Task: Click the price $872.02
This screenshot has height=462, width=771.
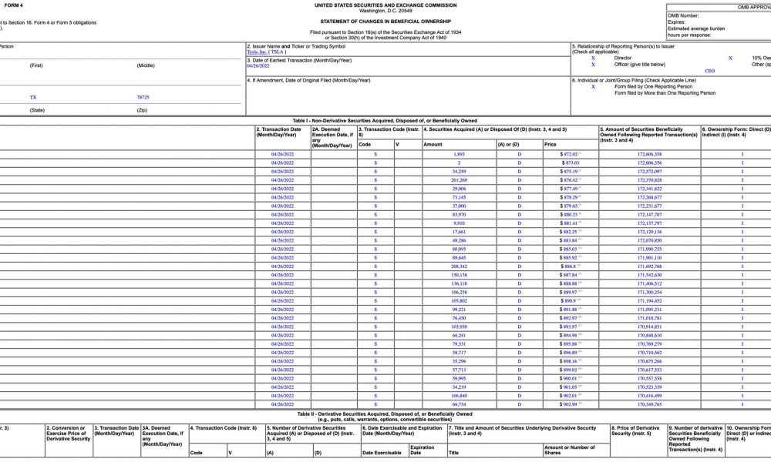Action: click(x=569, y=154)
